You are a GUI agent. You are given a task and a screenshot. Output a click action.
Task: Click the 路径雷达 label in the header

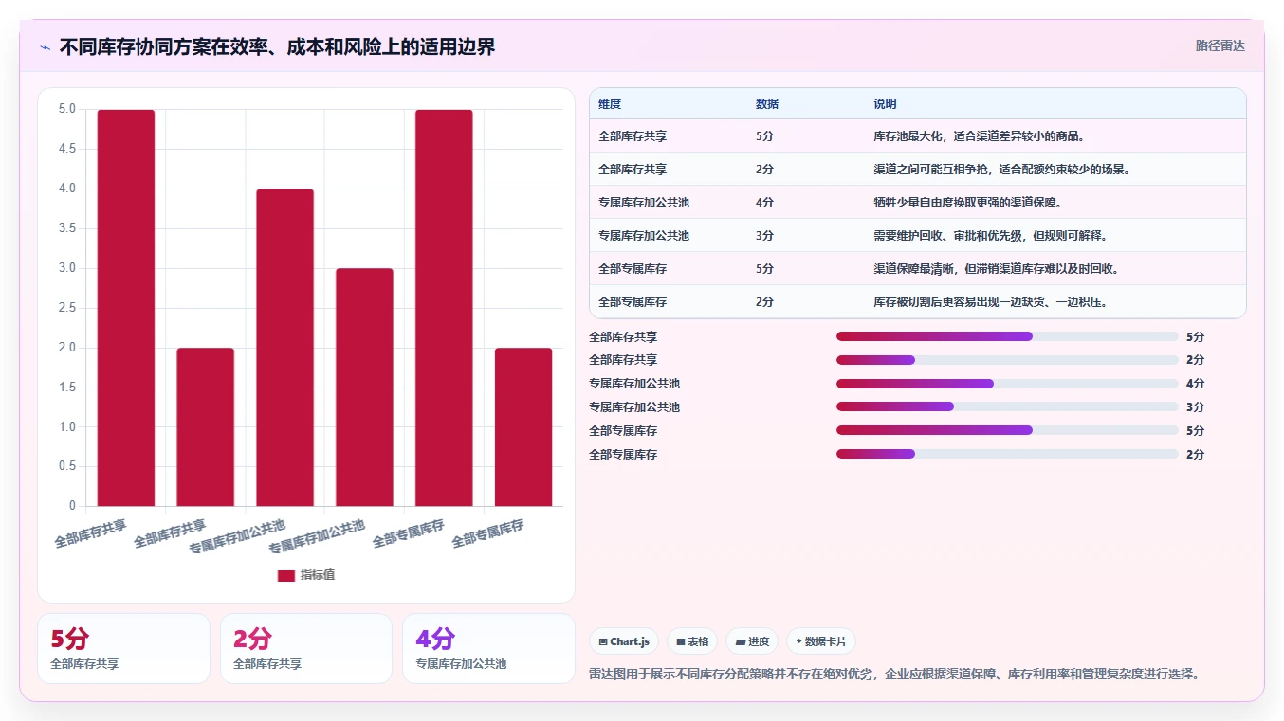[1220, 45]
